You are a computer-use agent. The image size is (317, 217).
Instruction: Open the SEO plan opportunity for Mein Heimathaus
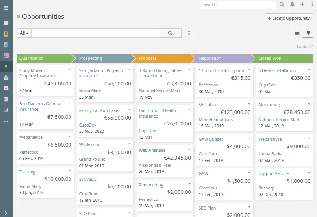click(207, 105)
